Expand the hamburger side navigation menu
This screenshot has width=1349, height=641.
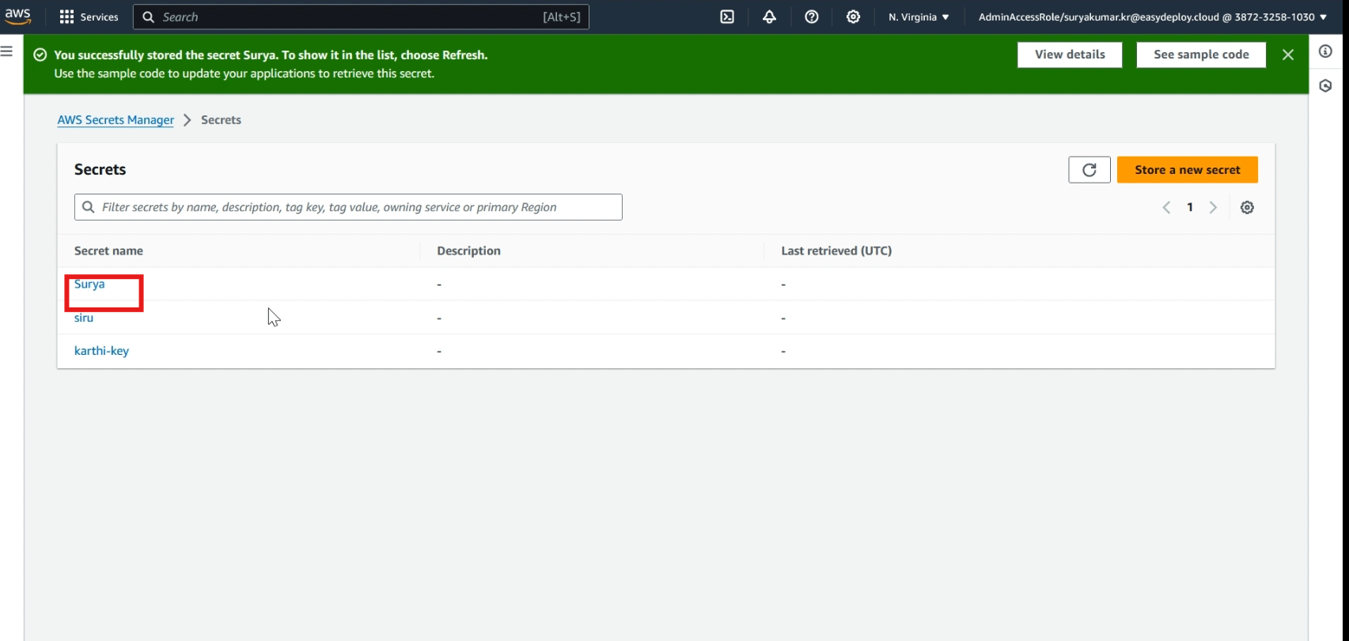pos(6,51)
